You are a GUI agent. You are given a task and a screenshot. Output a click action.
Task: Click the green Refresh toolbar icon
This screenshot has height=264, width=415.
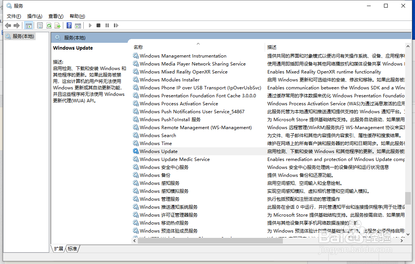[x=49, y=25]
